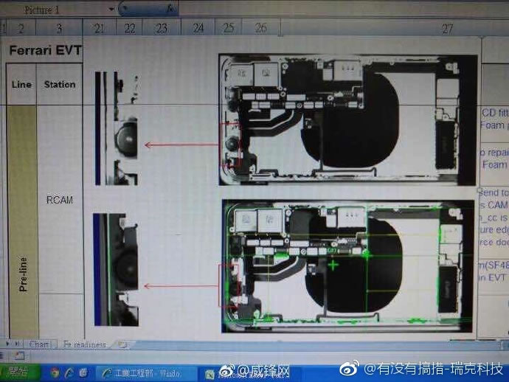Click the RCAM station cell
The width and height of the screenshot is (509, 382).
click(x=59, y=200)
